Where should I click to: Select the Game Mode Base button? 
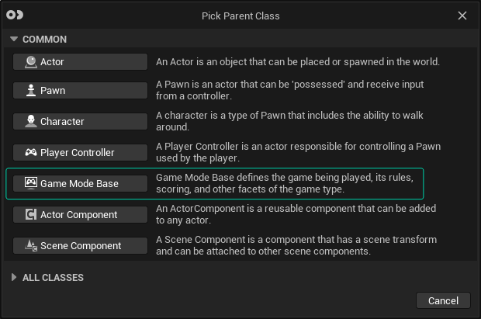click(x=80, y=183)
